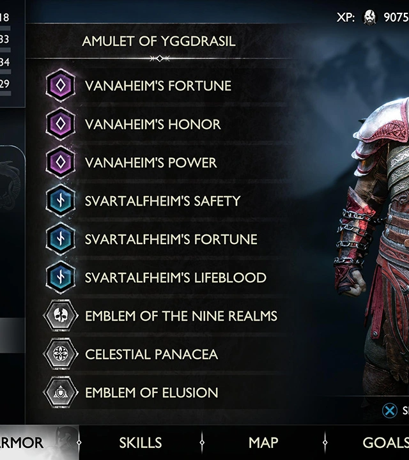Screen dimensions: 409x460
Task: Click the blue X button prompt
Action: [x=390, y=410]
